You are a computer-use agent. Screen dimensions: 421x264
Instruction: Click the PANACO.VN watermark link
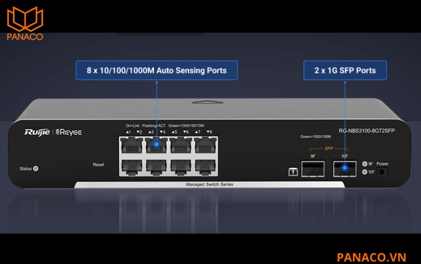click(371, 257)
